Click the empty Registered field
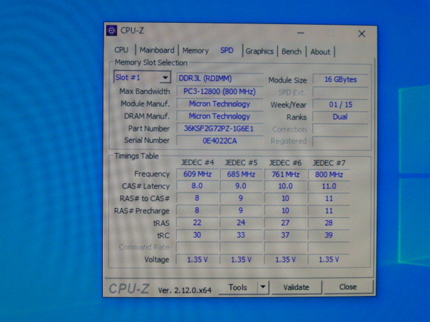Image resolution: width=430 pixels, height=322 pixels. [x=341, y=142]
